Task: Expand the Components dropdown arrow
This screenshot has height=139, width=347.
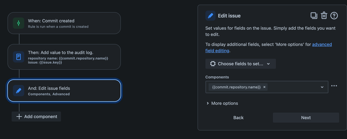Action: pos(322,87)
